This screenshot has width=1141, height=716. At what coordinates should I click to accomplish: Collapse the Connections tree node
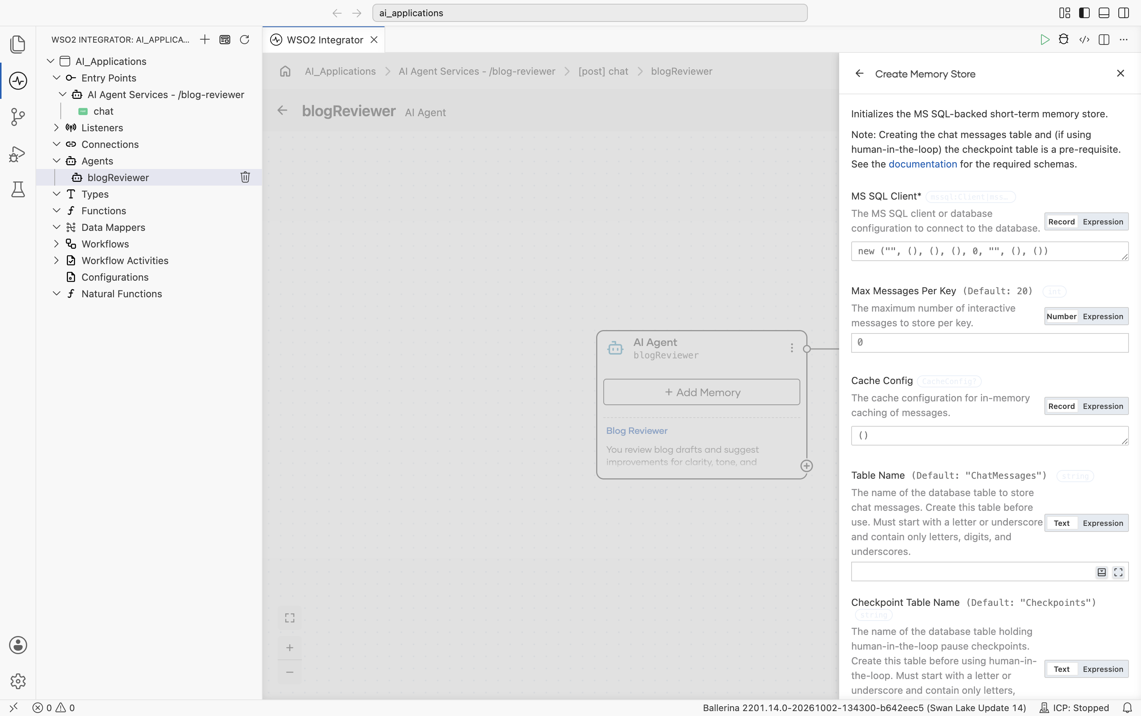tap(56, 144)
